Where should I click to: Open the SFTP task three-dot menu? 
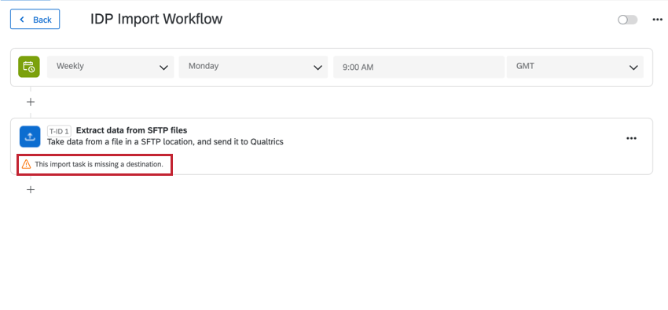(x=631, y=138)
